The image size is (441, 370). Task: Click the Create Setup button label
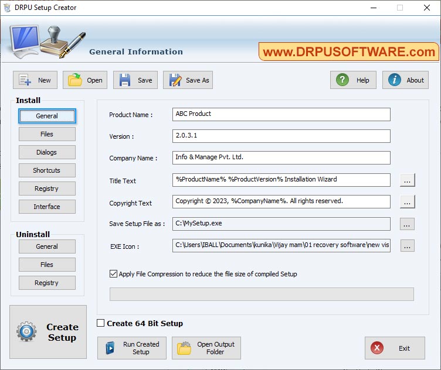[62, 332]
